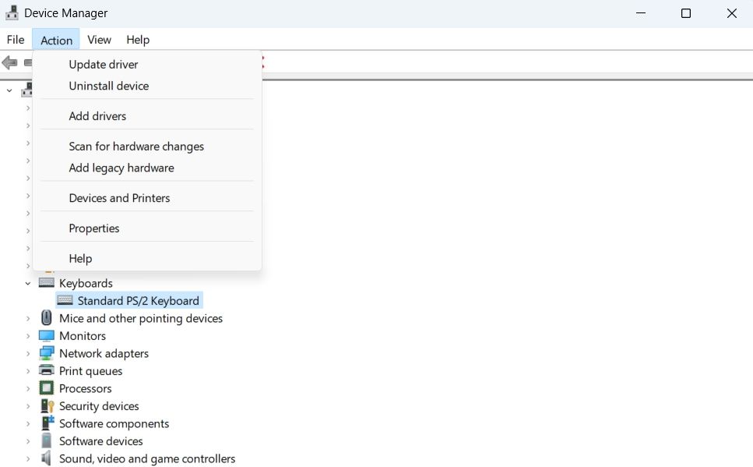Open Properties from Action menu
The height and width of the screenshot is (467, 753).
pos(147,228)
